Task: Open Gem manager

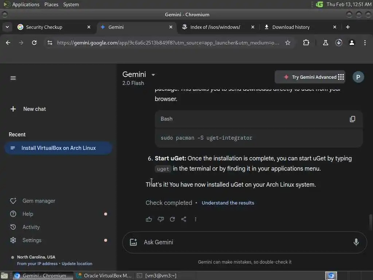Action: click(32, 201)
